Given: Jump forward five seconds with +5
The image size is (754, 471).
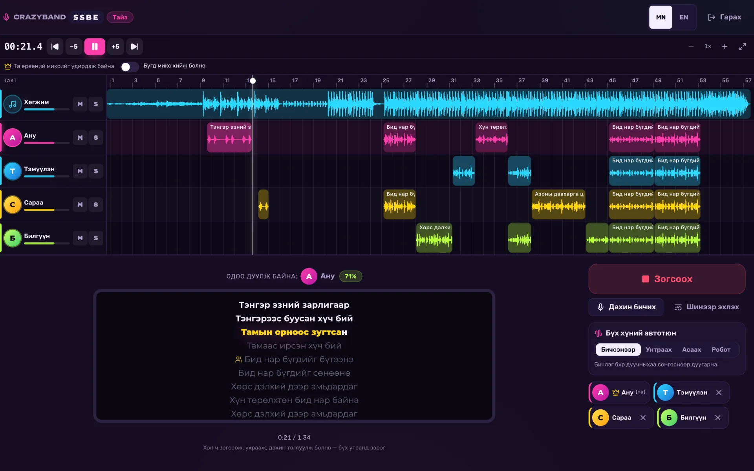Looking at the screenshot, I should 115,46.
